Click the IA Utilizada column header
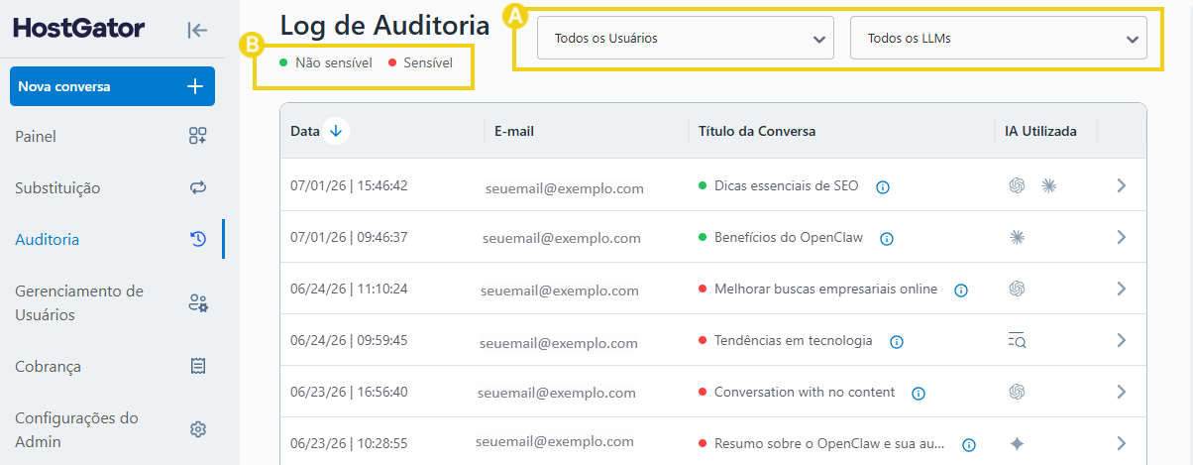The image size is (1193, 465). click(x=1040, y=131)
